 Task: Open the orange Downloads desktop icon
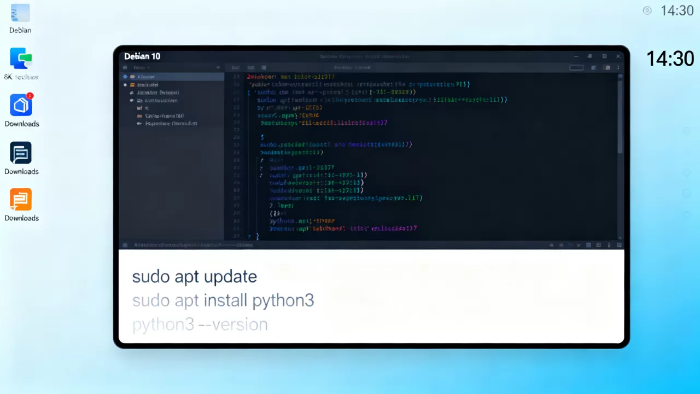21,200
